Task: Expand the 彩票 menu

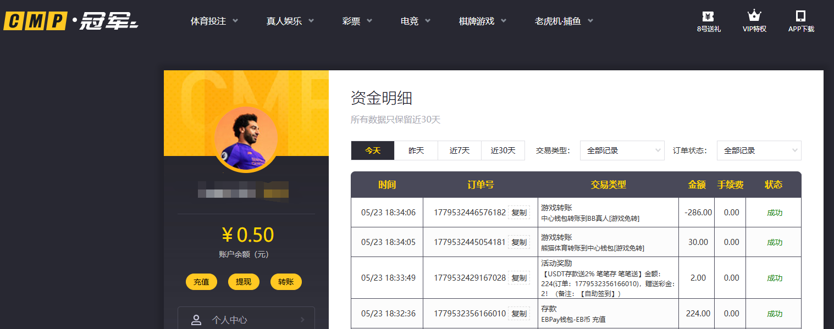Action: (x=357, y=21)
